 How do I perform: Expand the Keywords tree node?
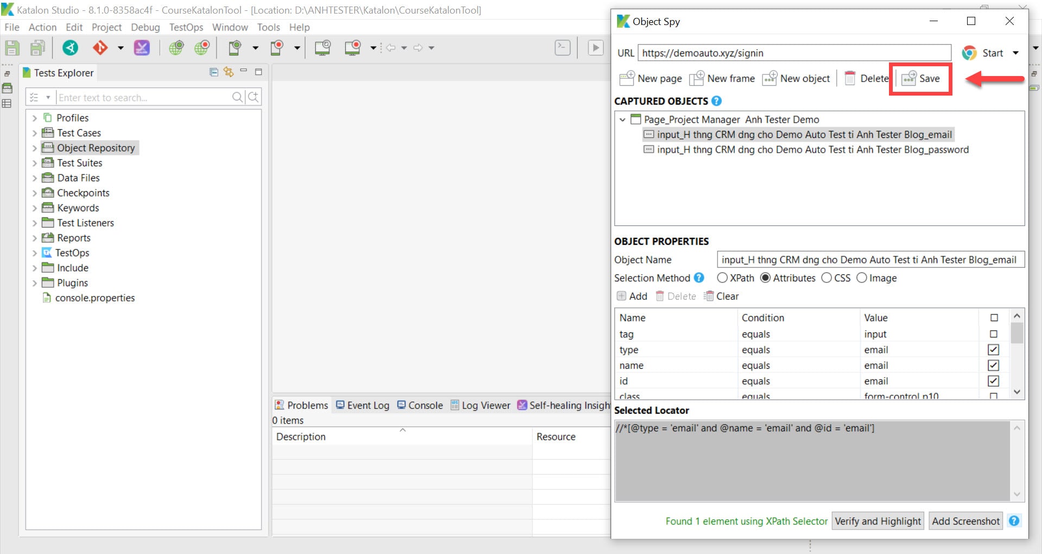coord(35,208)
